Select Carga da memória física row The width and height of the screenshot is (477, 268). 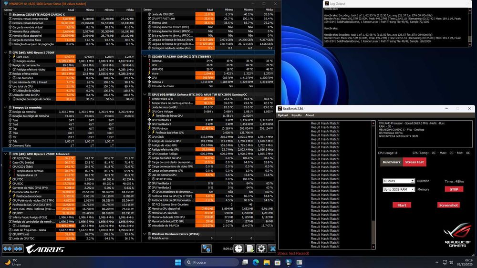point(69,40)
